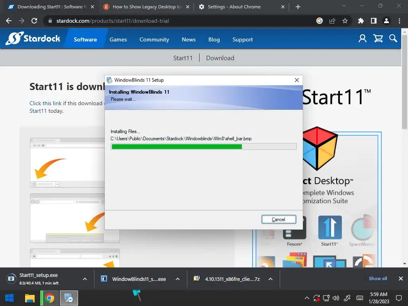
Task: Click the Stardock logo
Action: point(33,39)
